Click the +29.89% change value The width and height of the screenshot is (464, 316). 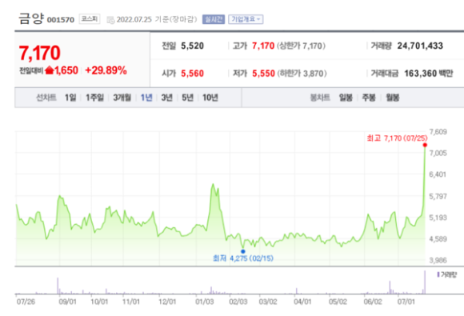pyautogui.click(x=106, y=70)
